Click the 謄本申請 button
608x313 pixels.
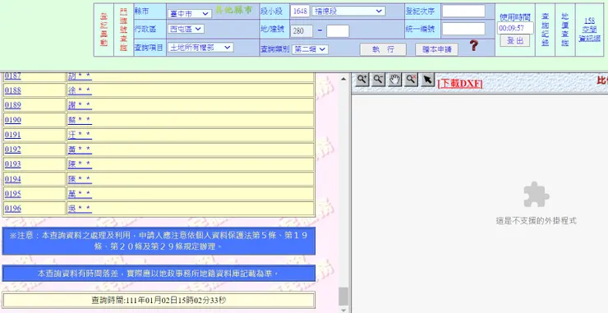coord(436,49)
